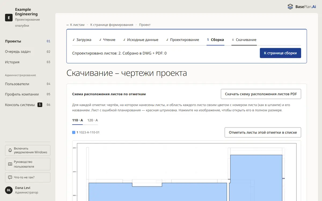Select the Чтение step
The image size is (322, 201).
[x=107, y=40]
